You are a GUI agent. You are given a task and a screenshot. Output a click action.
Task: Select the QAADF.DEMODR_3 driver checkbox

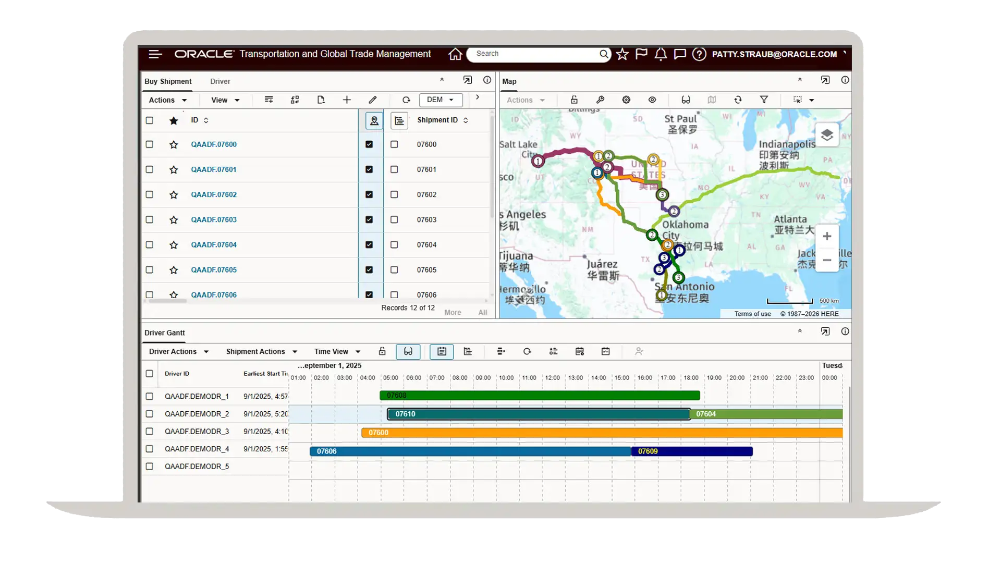click(x=150, y=432)
